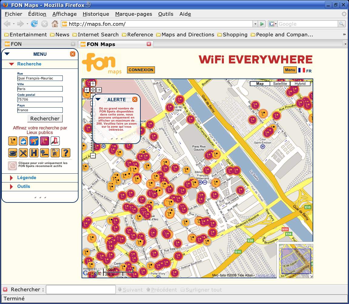Screen dimensions: 349x304
Task: Switch map to Satellite view
Action: point(280,84)
